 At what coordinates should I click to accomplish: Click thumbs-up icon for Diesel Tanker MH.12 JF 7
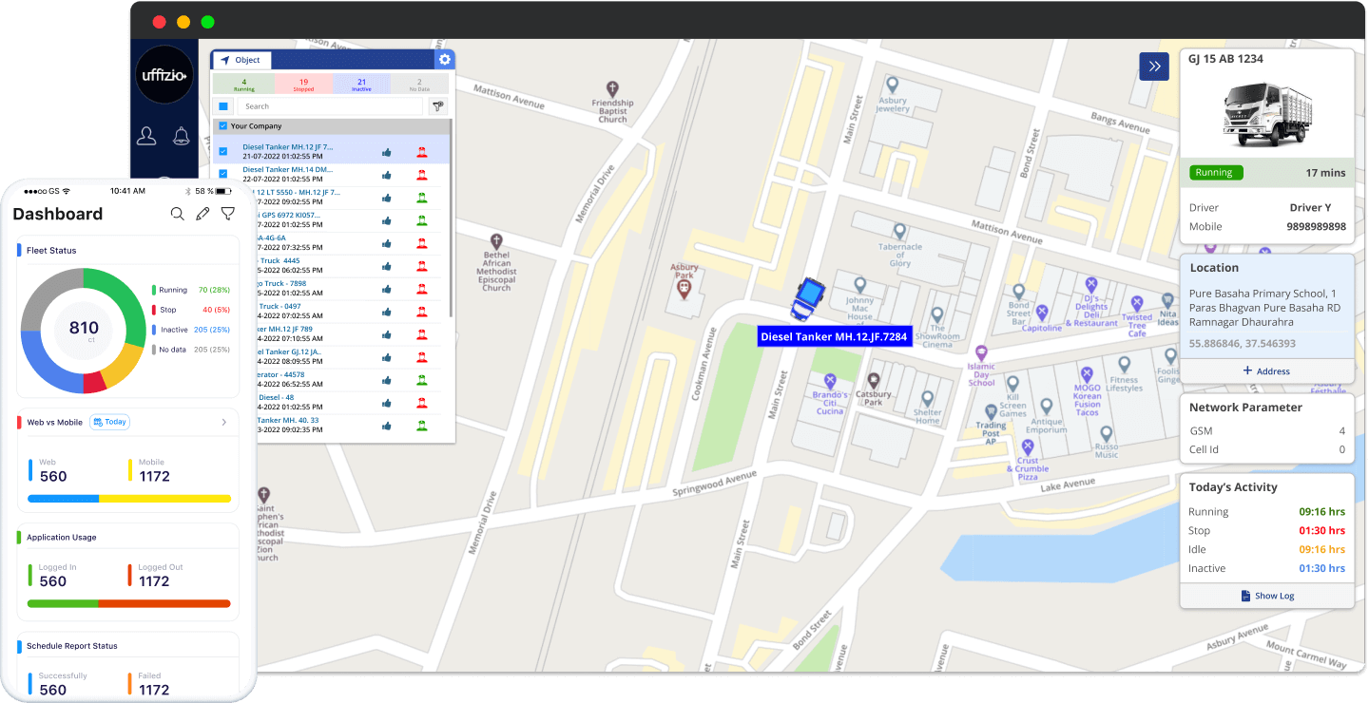point(387,152)
